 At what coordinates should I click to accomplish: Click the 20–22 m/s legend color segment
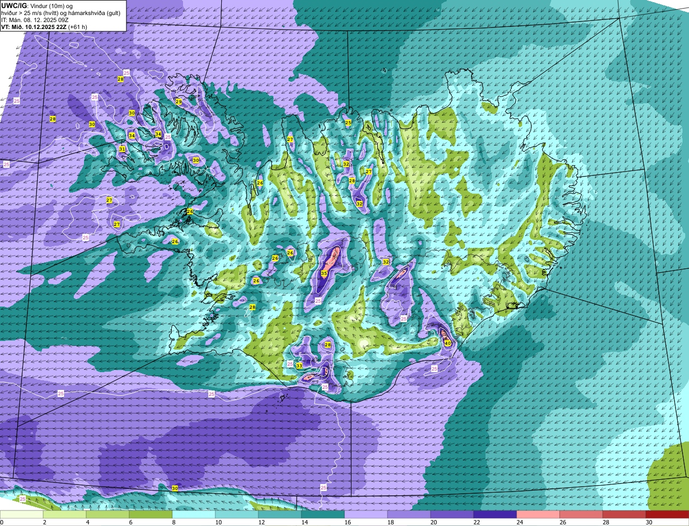tap(452, 514)
